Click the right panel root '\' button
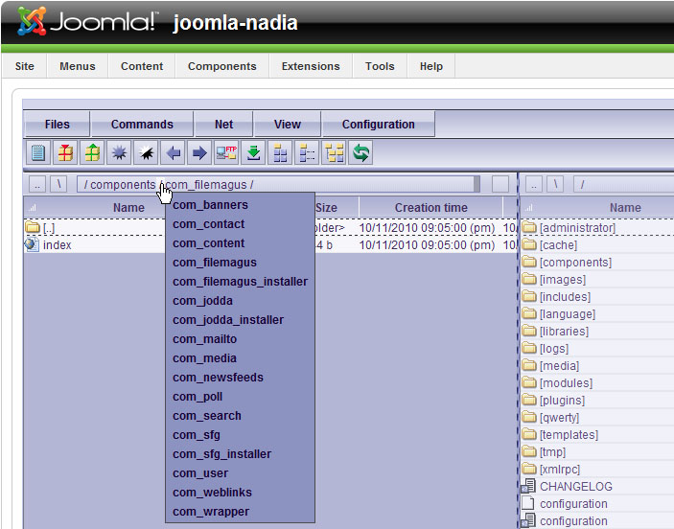 (x=555, y=184)
